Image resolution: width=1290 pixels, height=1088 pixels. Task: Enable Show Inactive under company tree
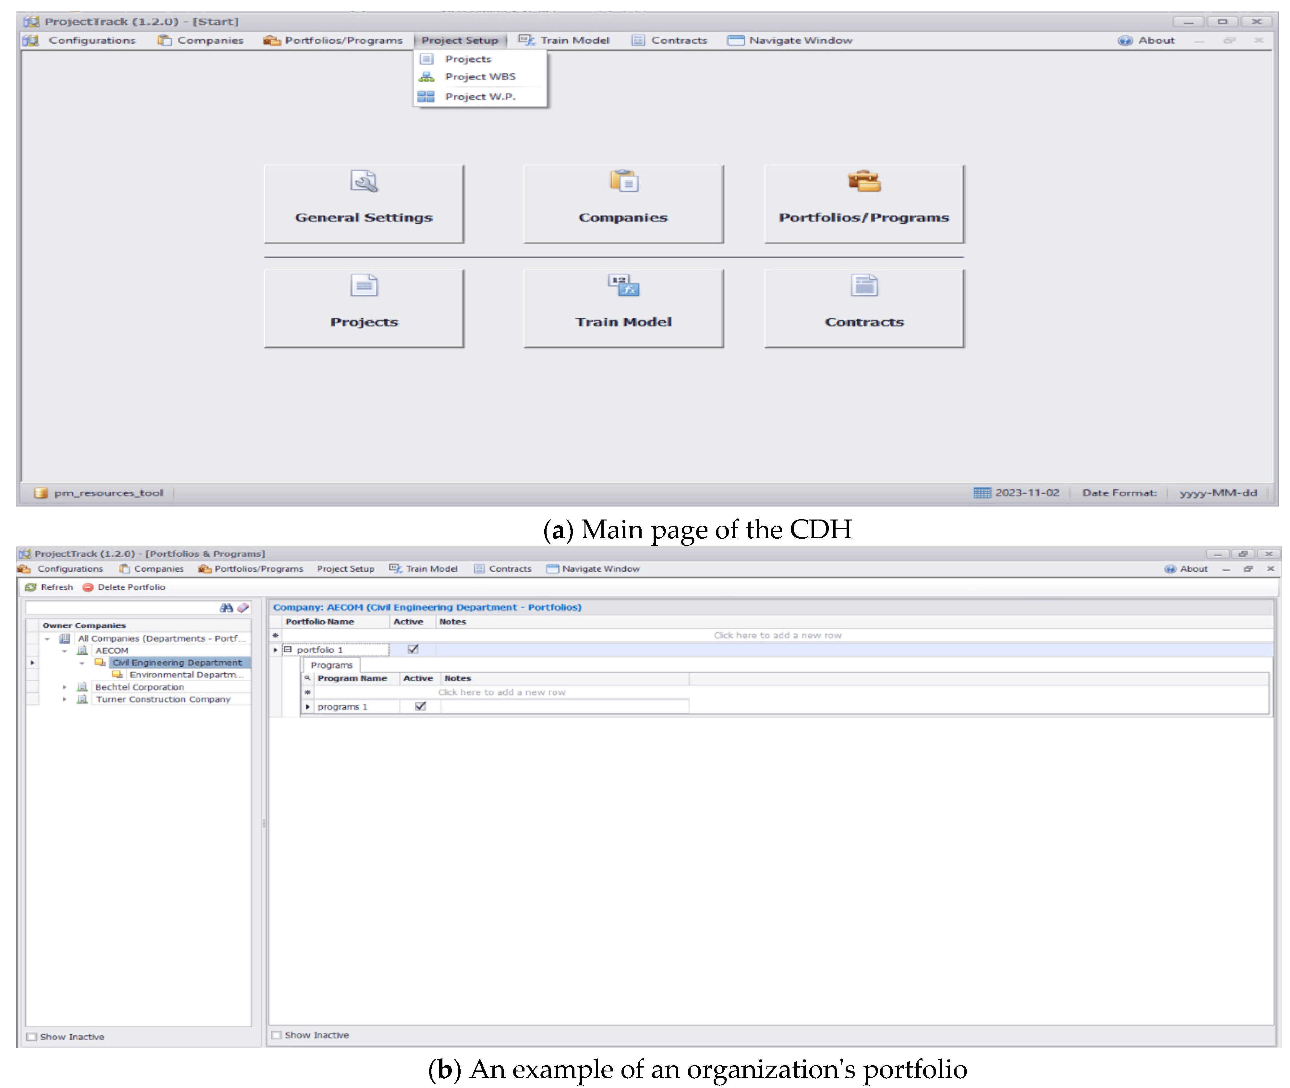point(32,1037)
